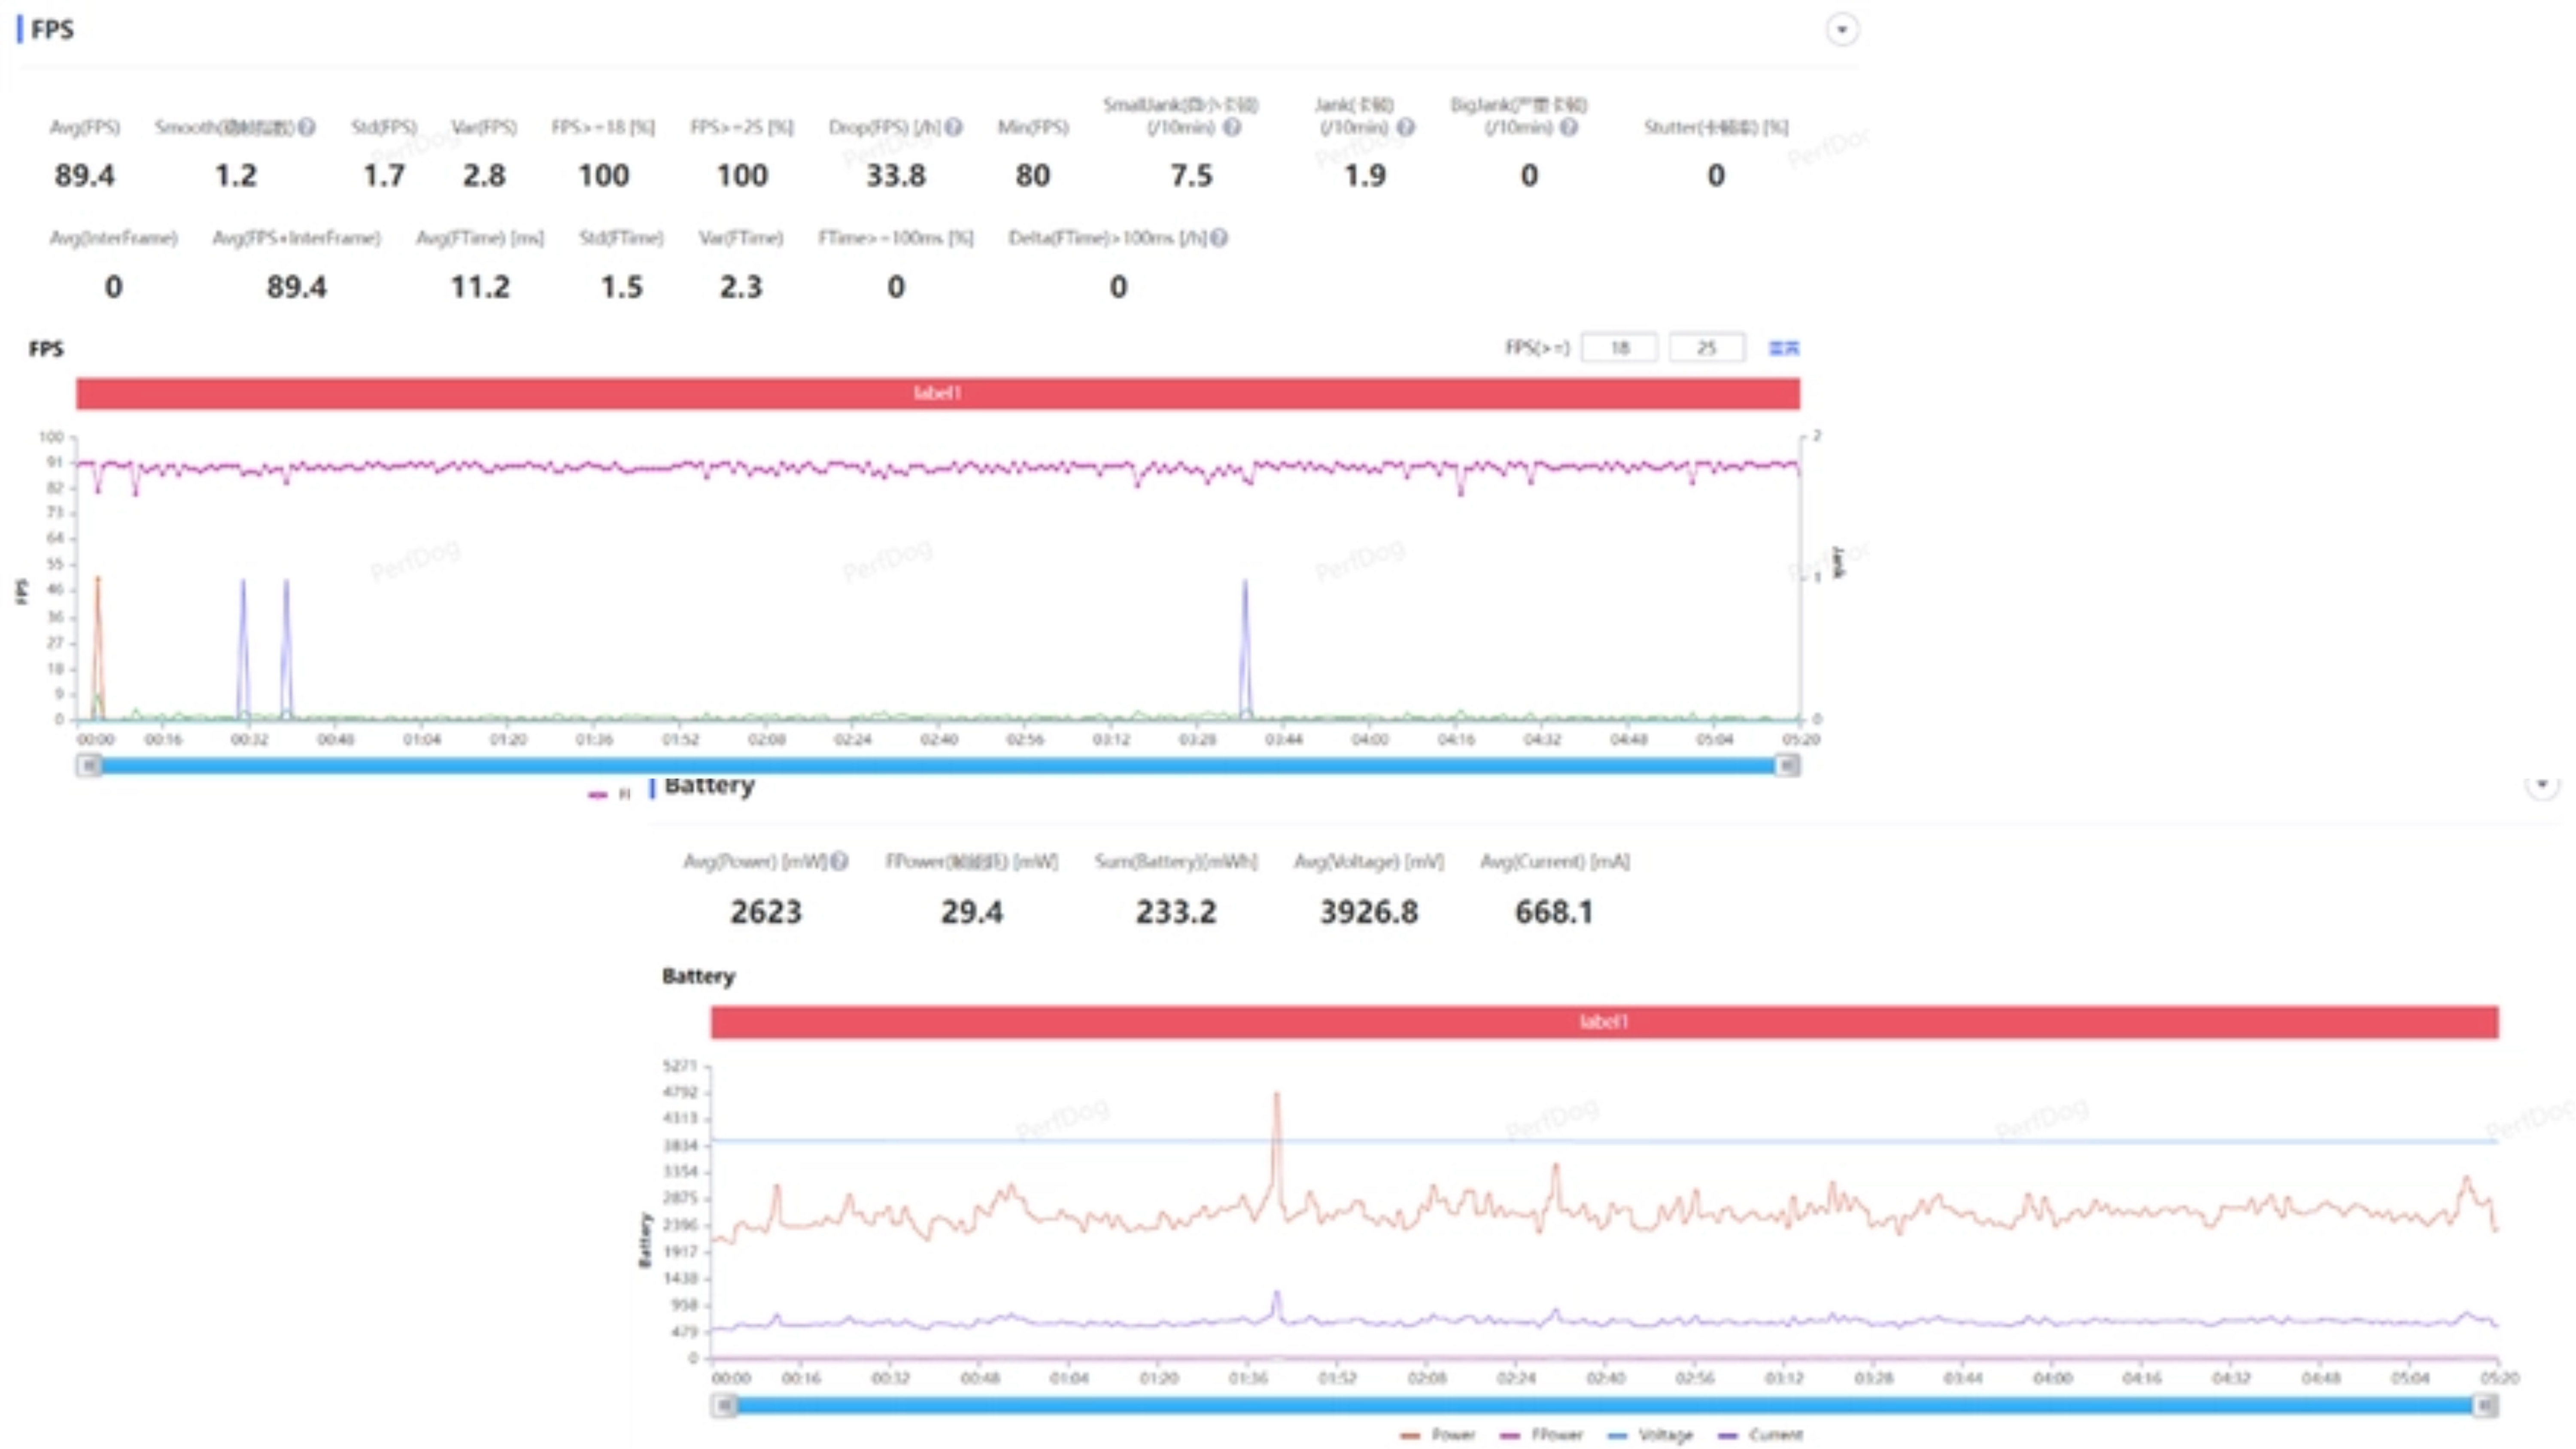Click the Std(FTime) value 1.5
2576x1449 pixels.
622,288
